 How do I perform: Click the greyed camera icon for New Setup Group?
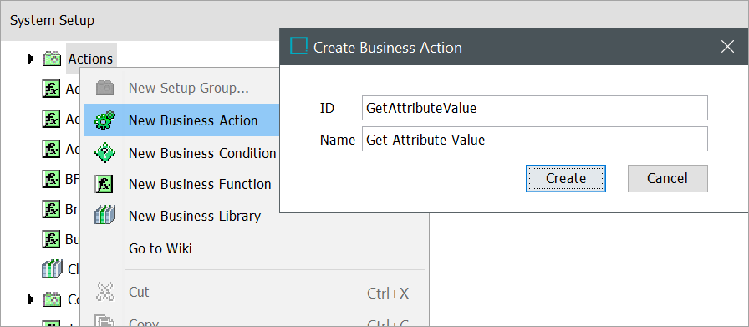[x=104, y=88]
